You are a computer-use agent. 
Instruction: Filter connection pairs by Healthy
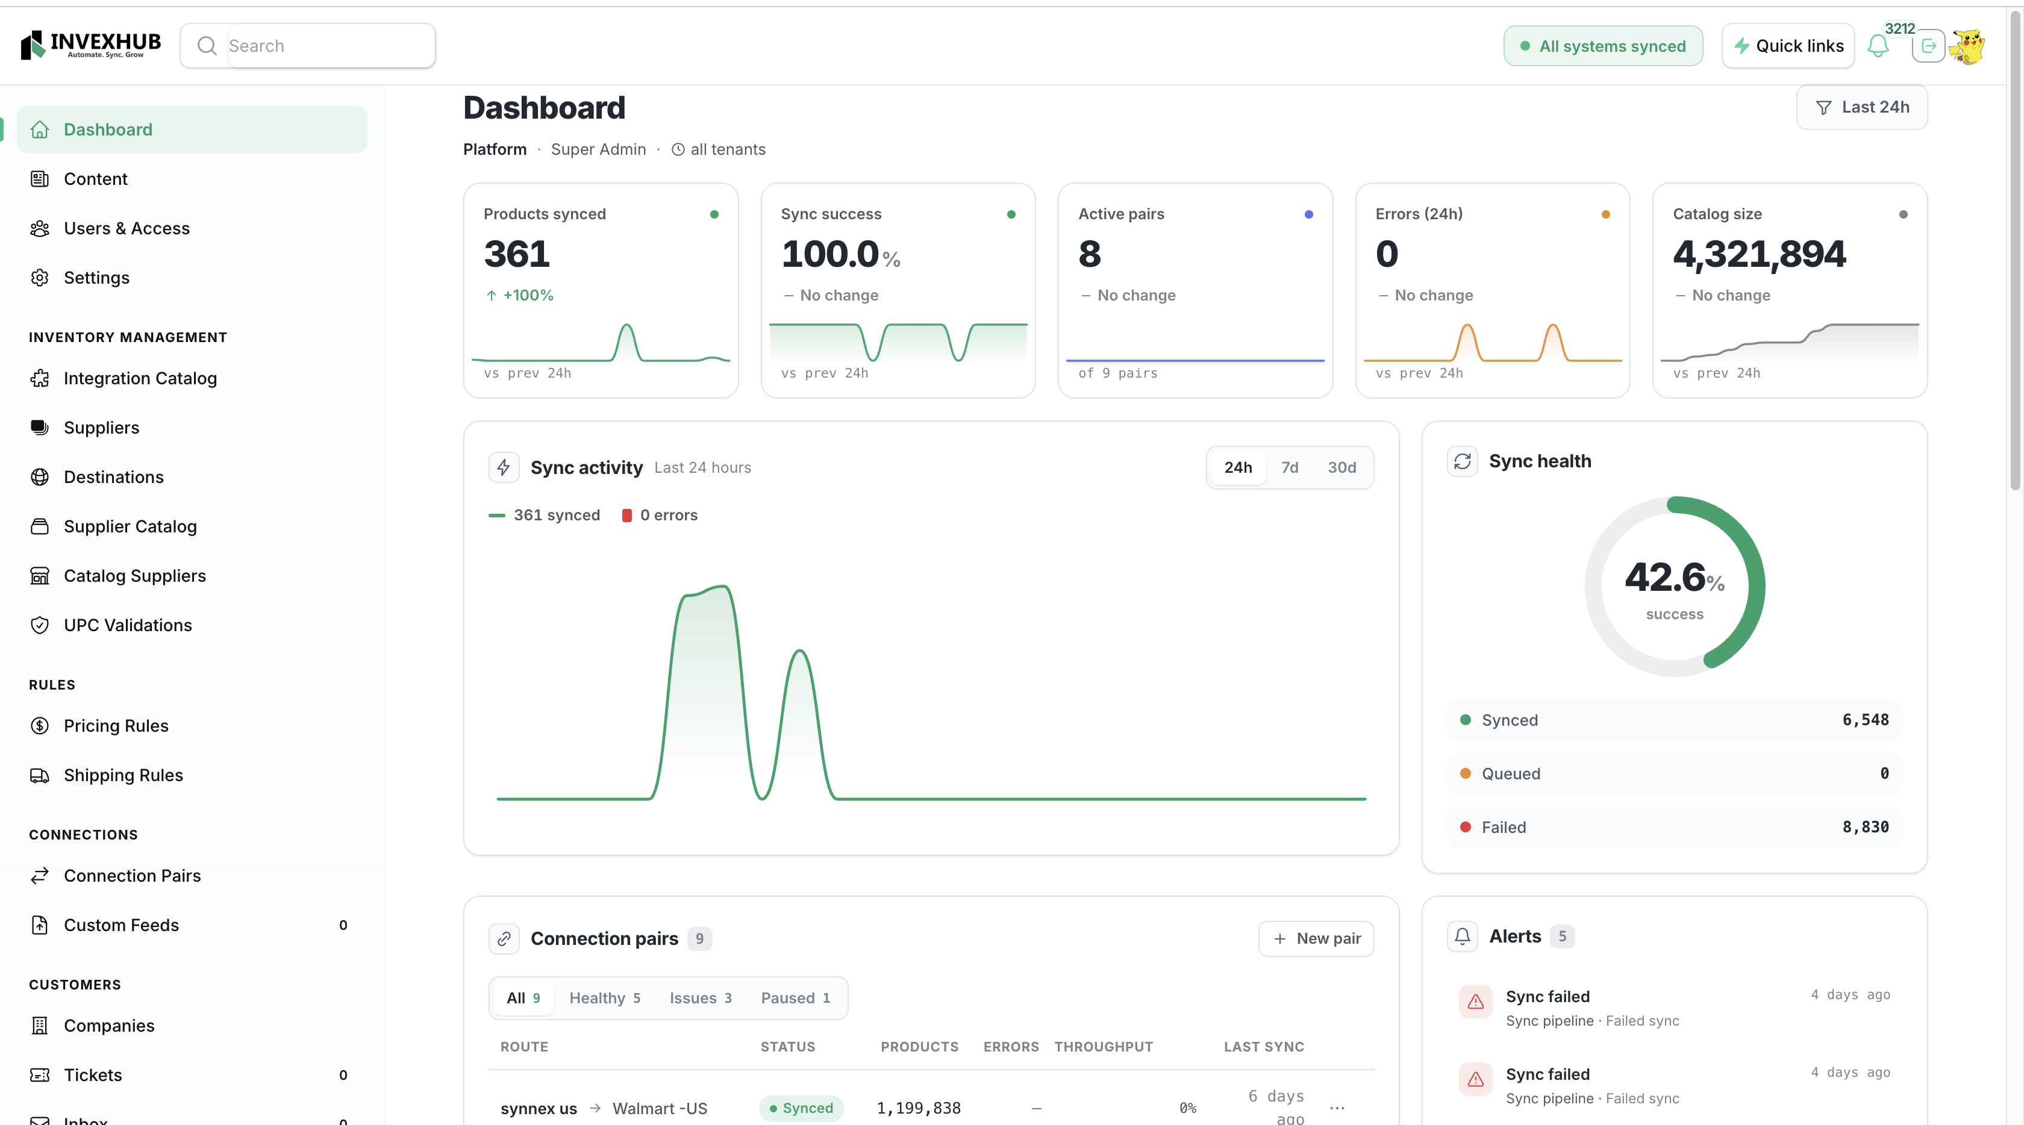[604, 999]
